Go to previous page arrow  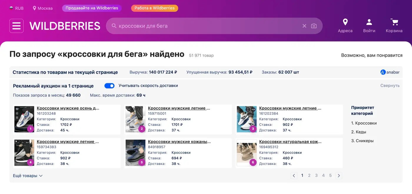[294, 176]
